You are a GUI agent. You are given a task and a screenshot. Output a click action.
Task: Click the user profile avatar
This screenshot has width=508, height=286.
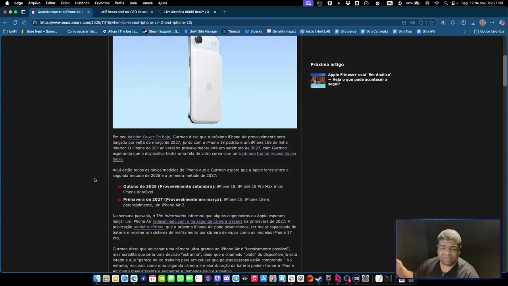[x=483, y=23]
